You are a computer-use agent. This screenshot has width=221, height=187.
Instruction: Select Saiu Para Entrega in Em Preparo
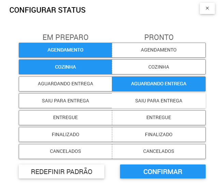tap(65, 101)
